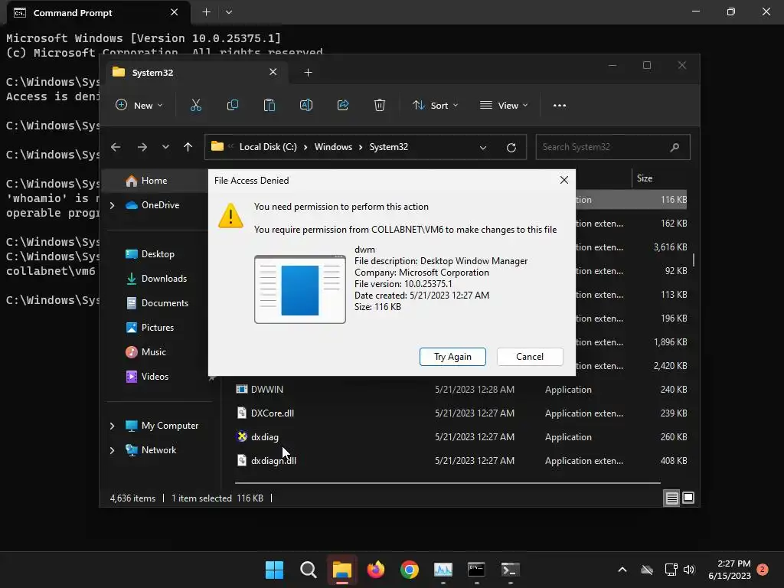Open File Explorer from the taskbar

click(342, 570)
